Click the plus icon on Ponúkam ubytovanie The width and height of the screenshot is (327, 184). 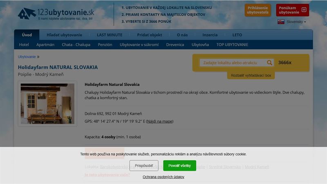click(304, 10)
